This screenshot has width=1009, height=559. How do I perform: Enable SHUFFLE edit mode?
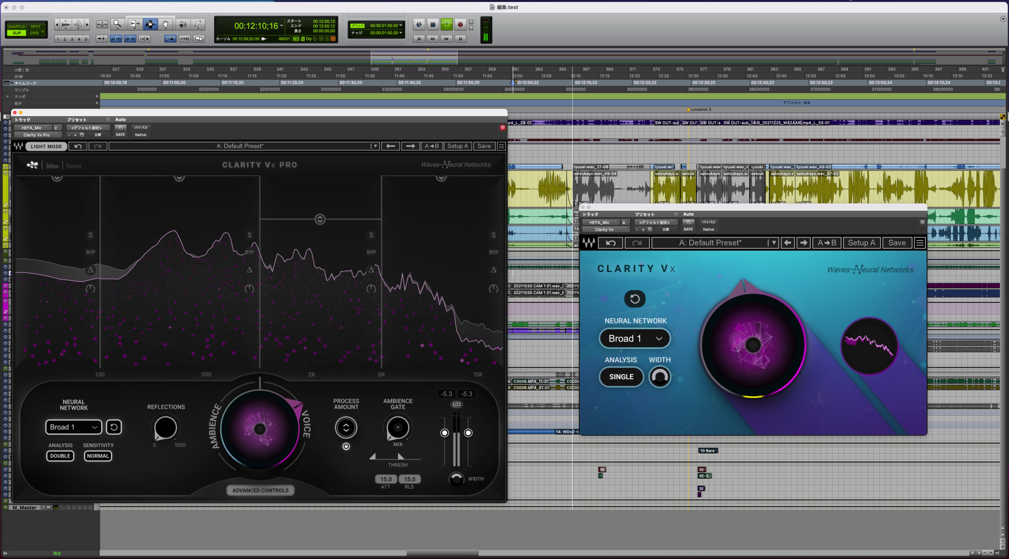click(16, 26)
